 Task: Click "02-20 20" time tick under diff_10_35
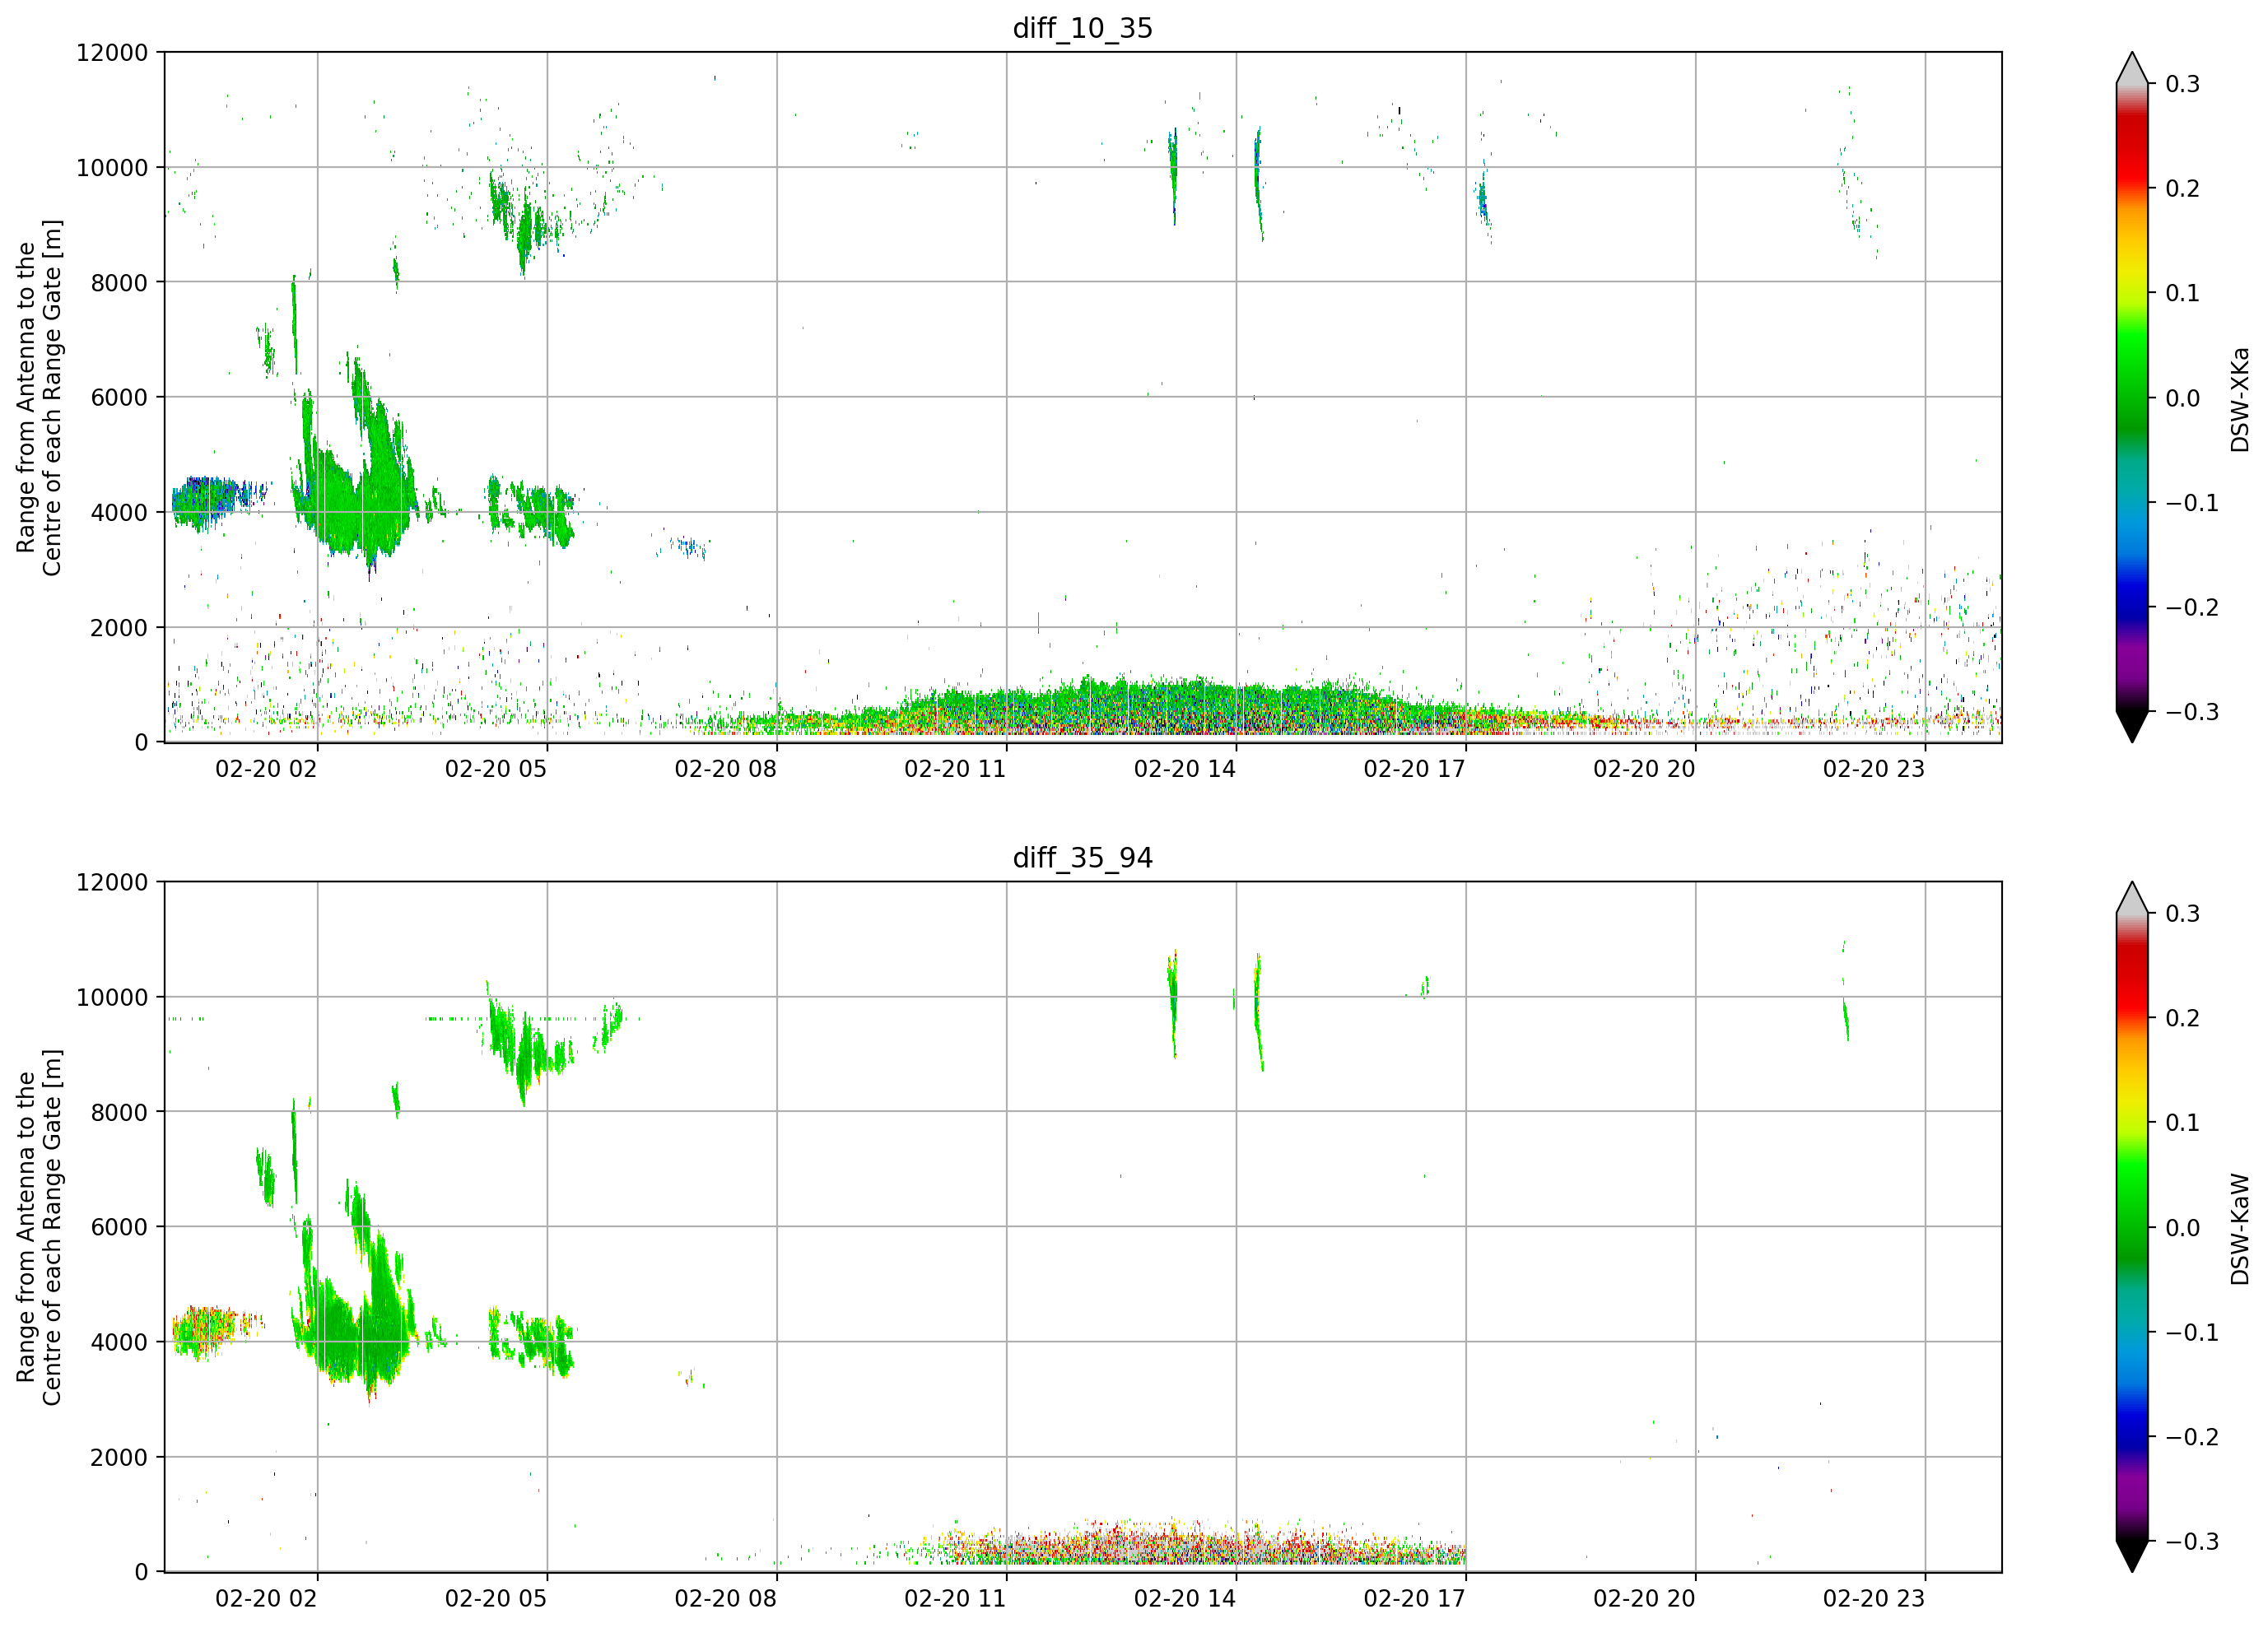pyautogui.click(x=1644, y=769)
